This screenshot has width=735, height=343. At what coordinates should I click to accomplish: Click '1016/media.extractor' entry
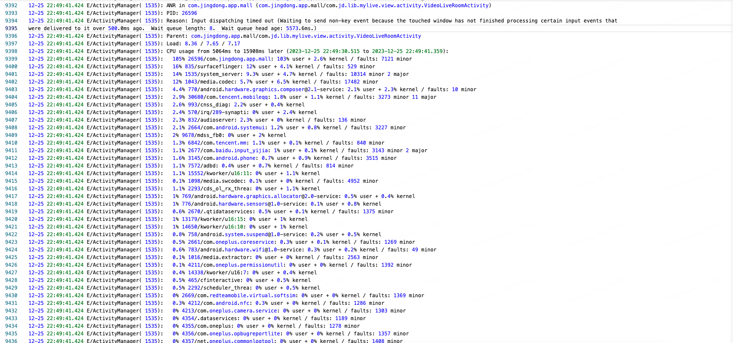(x=219, y=257)
